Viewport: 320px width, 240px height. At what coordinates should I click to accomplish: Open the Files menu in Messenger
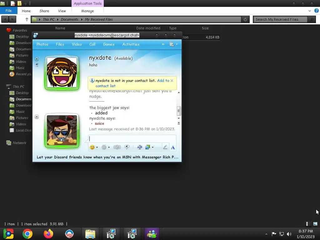(60, 44)
